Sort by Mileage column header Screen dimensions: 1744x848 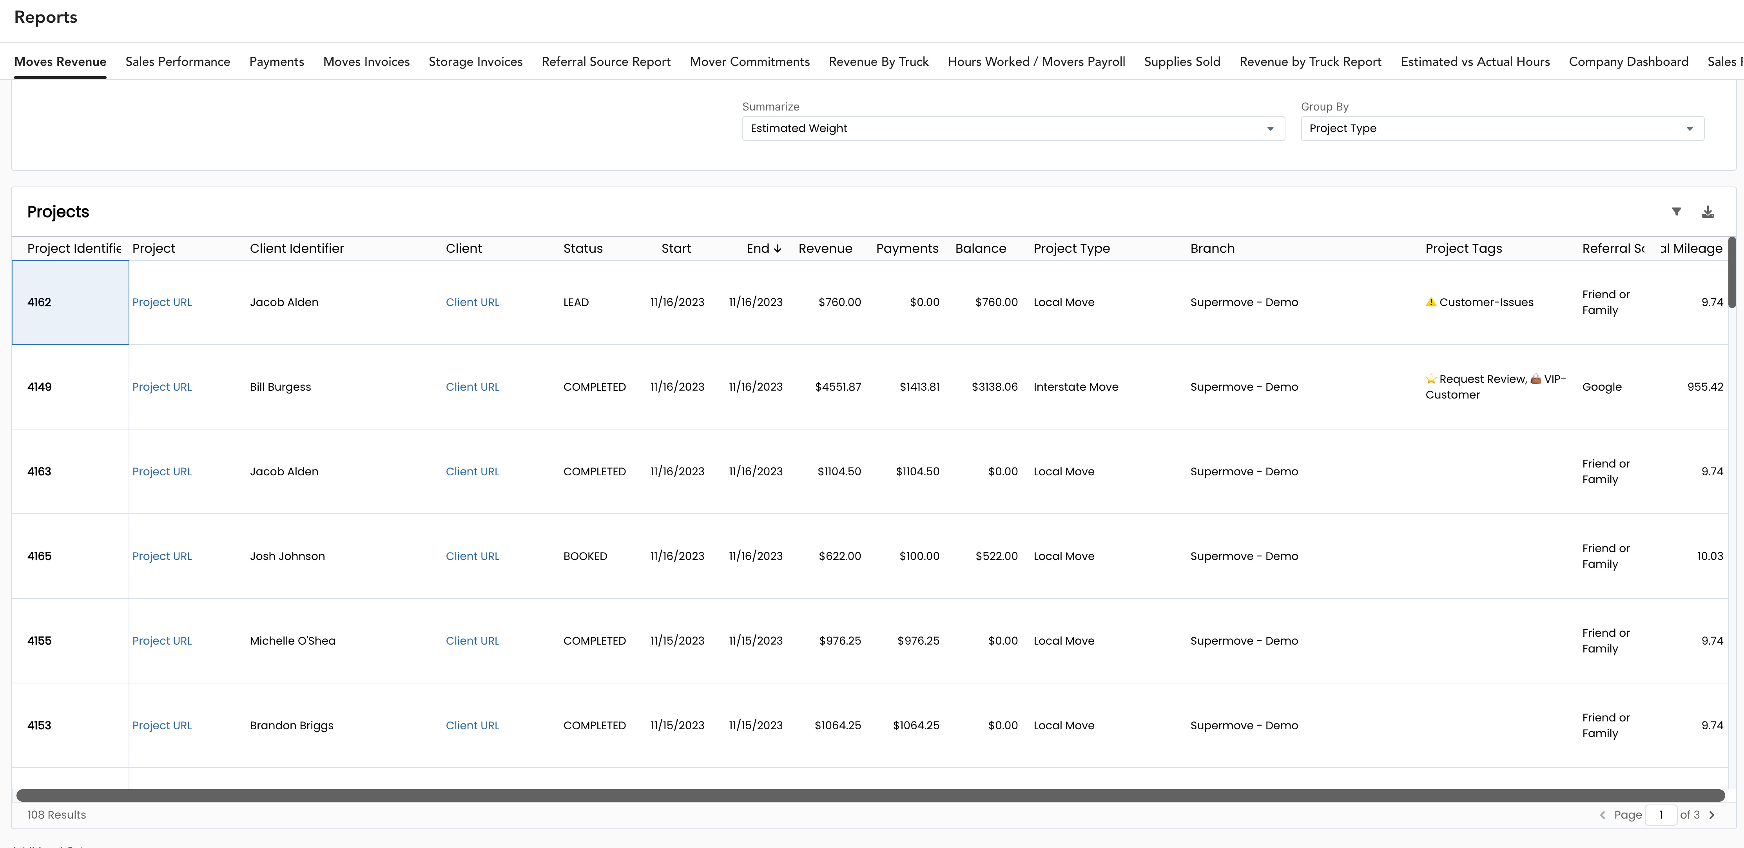[x=1691, y=248]
